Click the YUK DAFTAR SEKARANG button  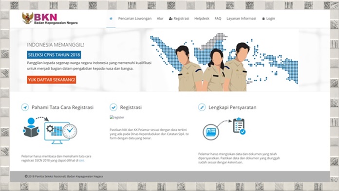(x=52, y=80)
